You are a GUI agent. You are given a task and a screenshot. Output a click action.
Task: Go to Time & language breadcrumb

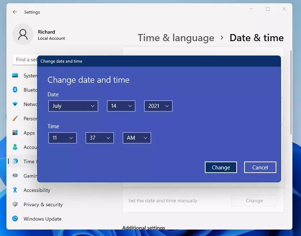pyautogui.click(x=176, y=38)
